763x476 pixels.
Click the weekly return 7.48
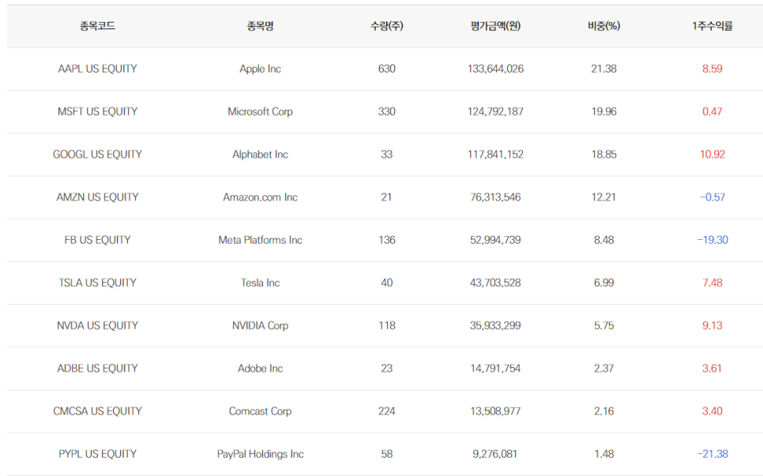click(712, 283)
